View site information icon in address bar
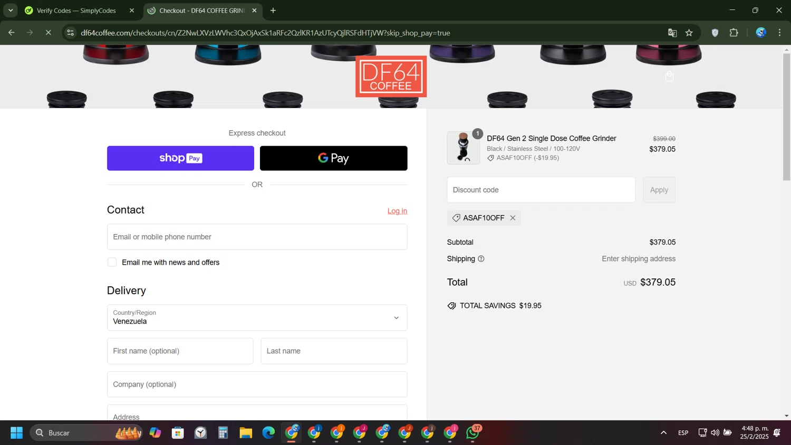Image resolution: width=791 pixels, height=445 pixels. click(x=70, y=33)
